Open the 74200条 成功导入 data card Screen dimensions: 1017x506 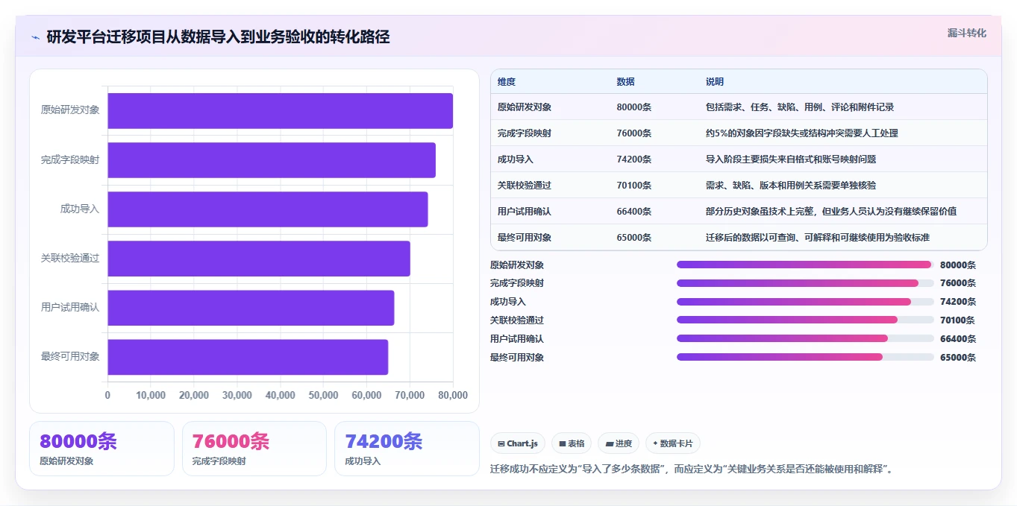[407, 449]
